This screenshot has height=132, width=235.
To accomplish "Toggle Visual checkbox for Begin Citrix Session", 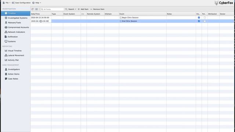I will [199, 18].
